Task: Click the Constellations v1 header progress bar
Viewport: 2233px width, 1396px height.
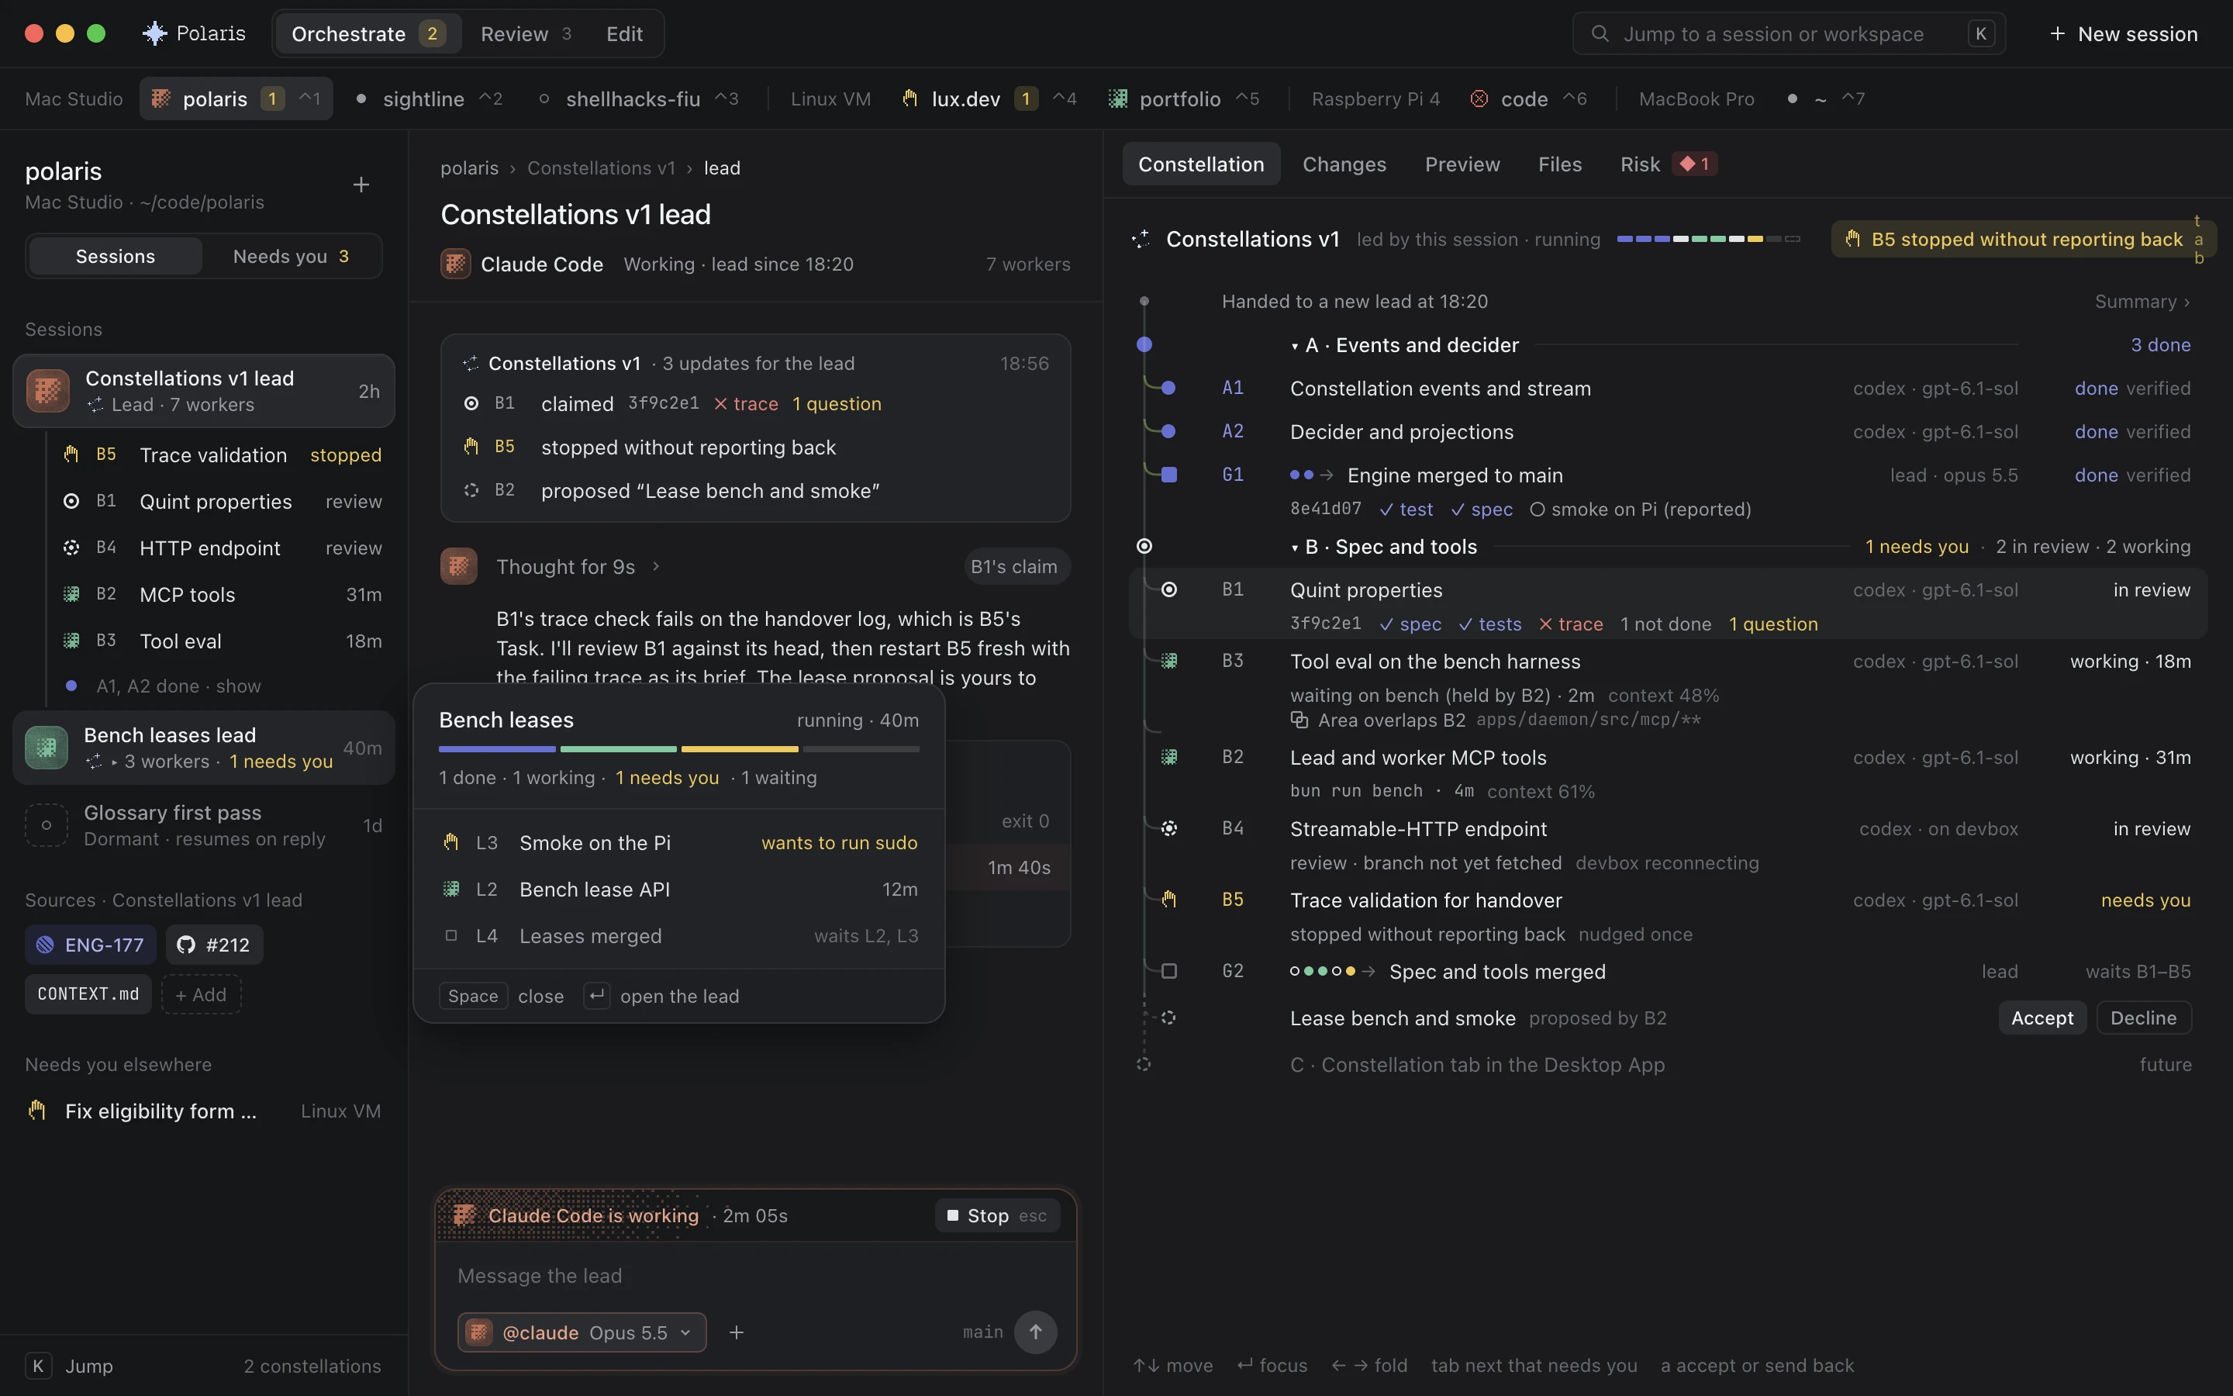Action: 1708,239
